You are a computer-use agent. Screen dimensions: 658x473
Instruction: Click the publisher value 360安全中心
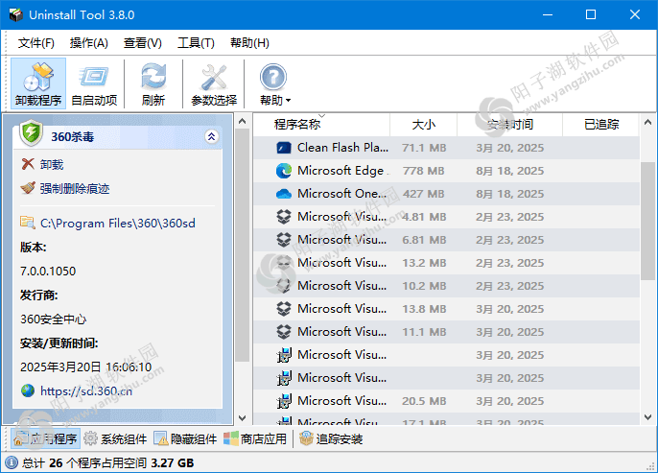(54, 319)
